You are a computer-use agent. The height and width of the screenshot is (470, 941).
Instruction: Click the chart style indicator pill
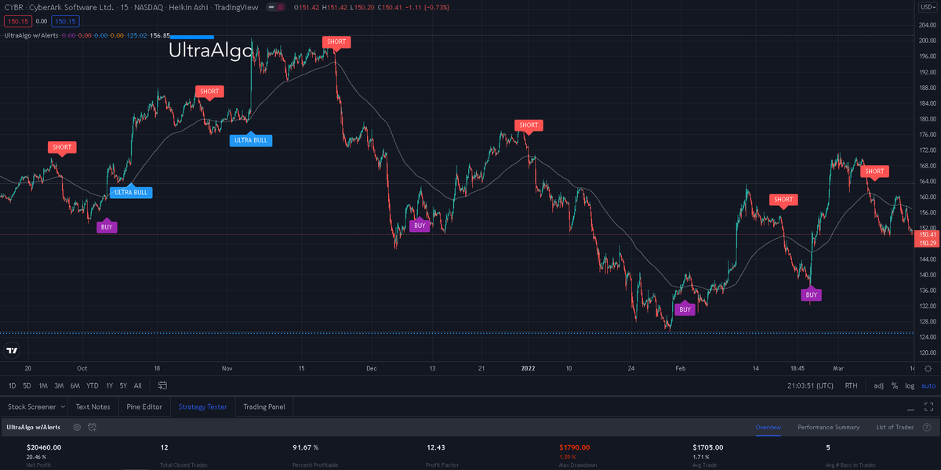click(x=274, y=8)
